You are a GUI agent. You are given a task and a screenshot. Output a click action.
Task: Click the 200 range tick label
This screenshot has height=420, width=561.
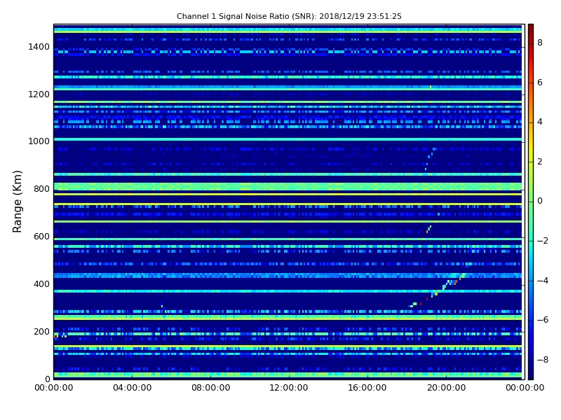coord(41,331)
